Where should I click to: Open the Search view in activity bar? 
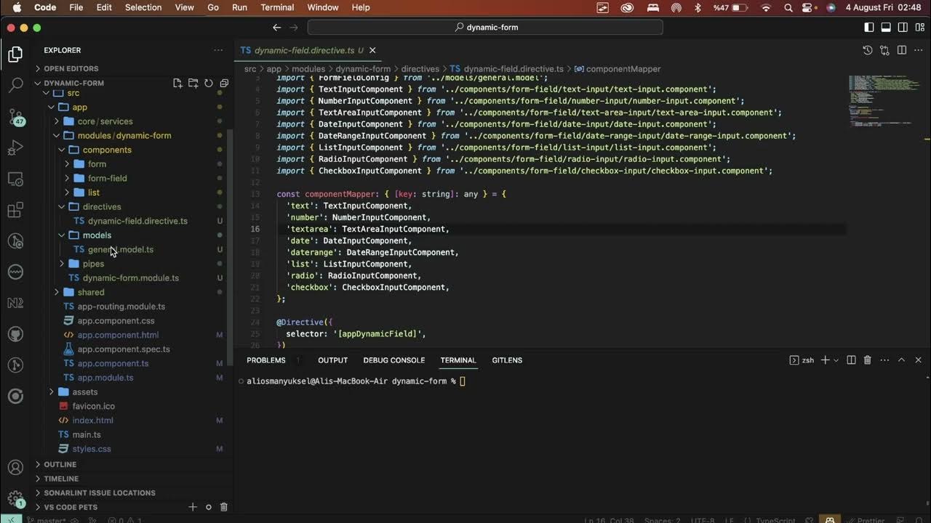[15, 85]
